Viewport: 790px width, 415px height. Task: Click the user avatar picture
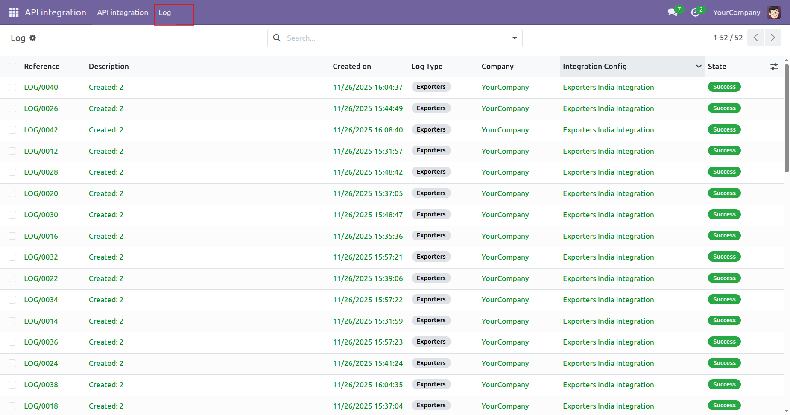tap(773, 12)
